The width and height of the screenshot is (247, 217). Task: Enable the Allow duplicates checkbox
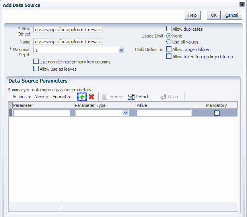coord(169,29)
